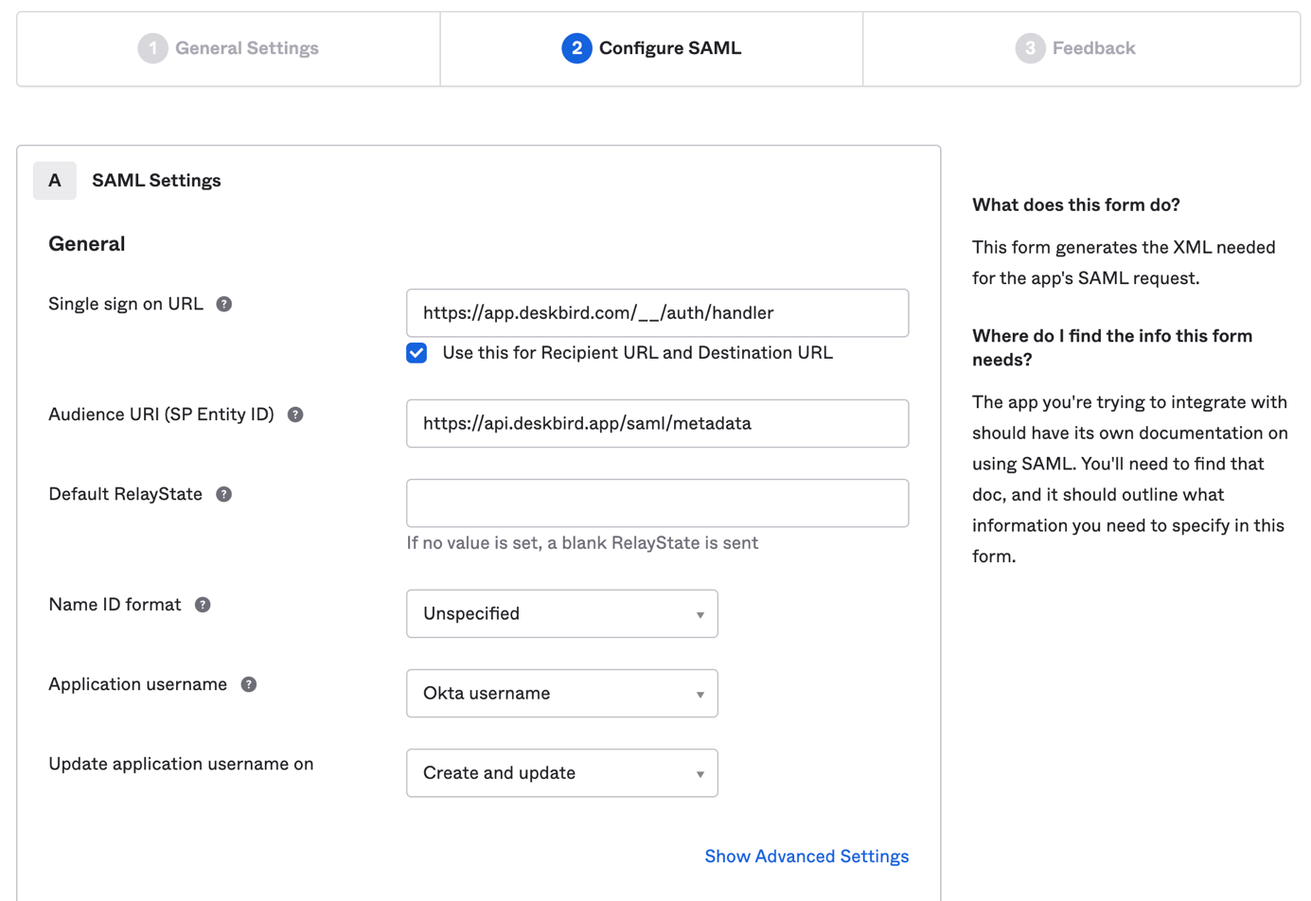Expand the Application username dropdown
The width and height of the screenshot is (1311, 901).
tap(561, 694)
